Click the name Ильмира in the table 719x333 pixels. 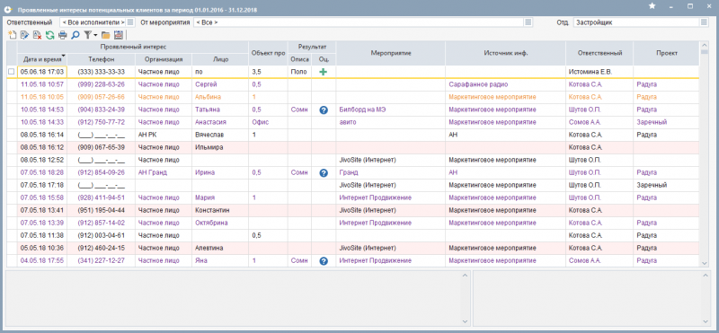(209, 147)
